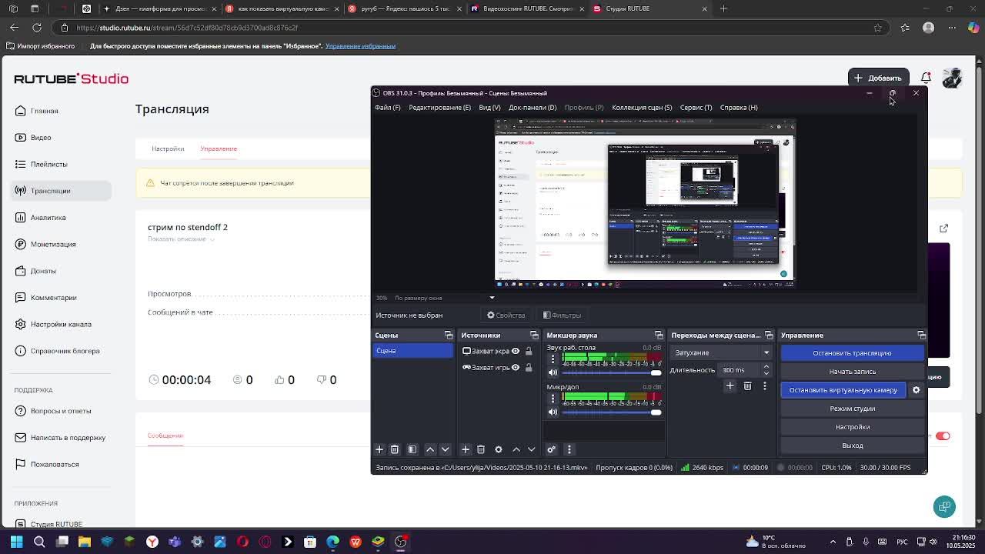Delete the selected scene in Scenes panel
Screen dimensions: 985x554
[395, 449]
